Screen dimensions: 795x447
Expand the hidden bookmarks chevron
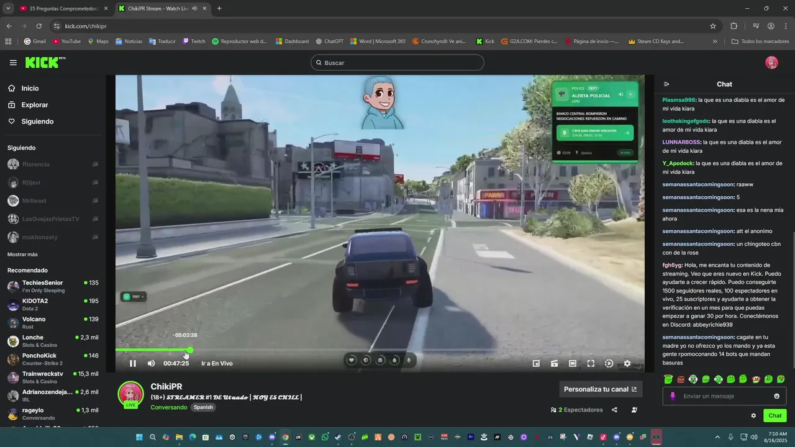pos(715,42)
